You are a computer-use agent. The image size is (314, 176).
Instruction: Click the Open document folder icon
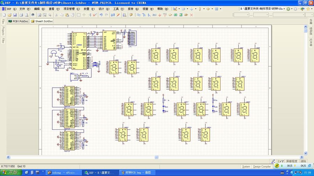point(9,15)
